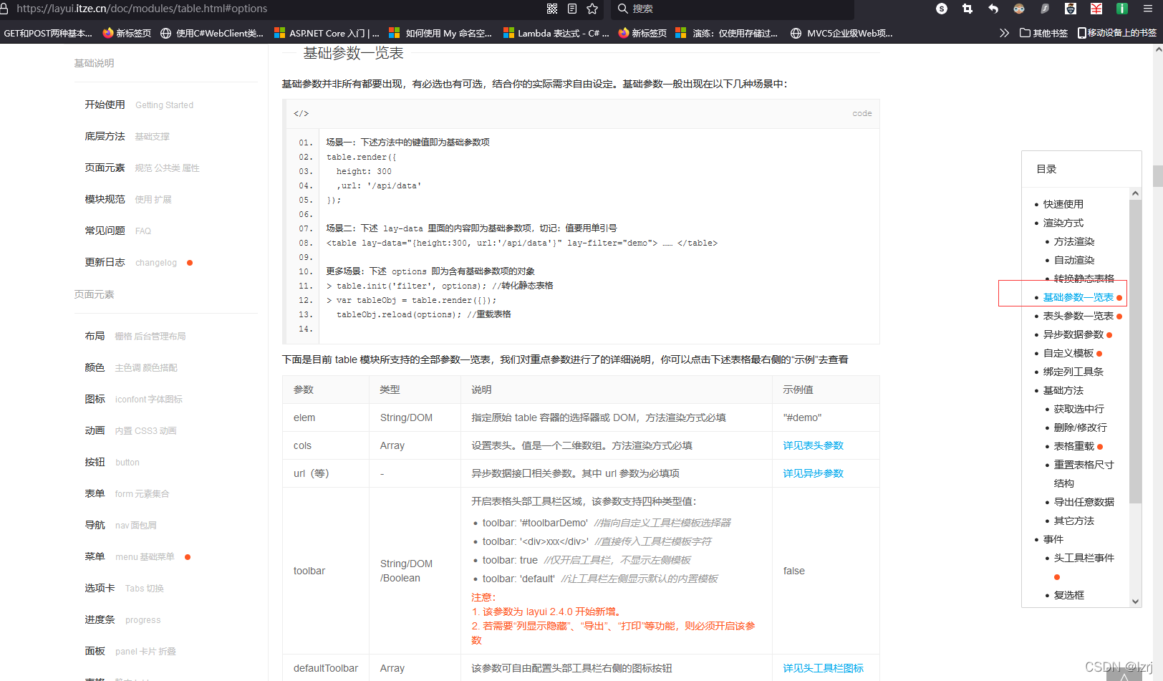Open bookmark MVC5企业级Web项
The width and height of the screenshot is (1163, 681).
pos(841,33)
